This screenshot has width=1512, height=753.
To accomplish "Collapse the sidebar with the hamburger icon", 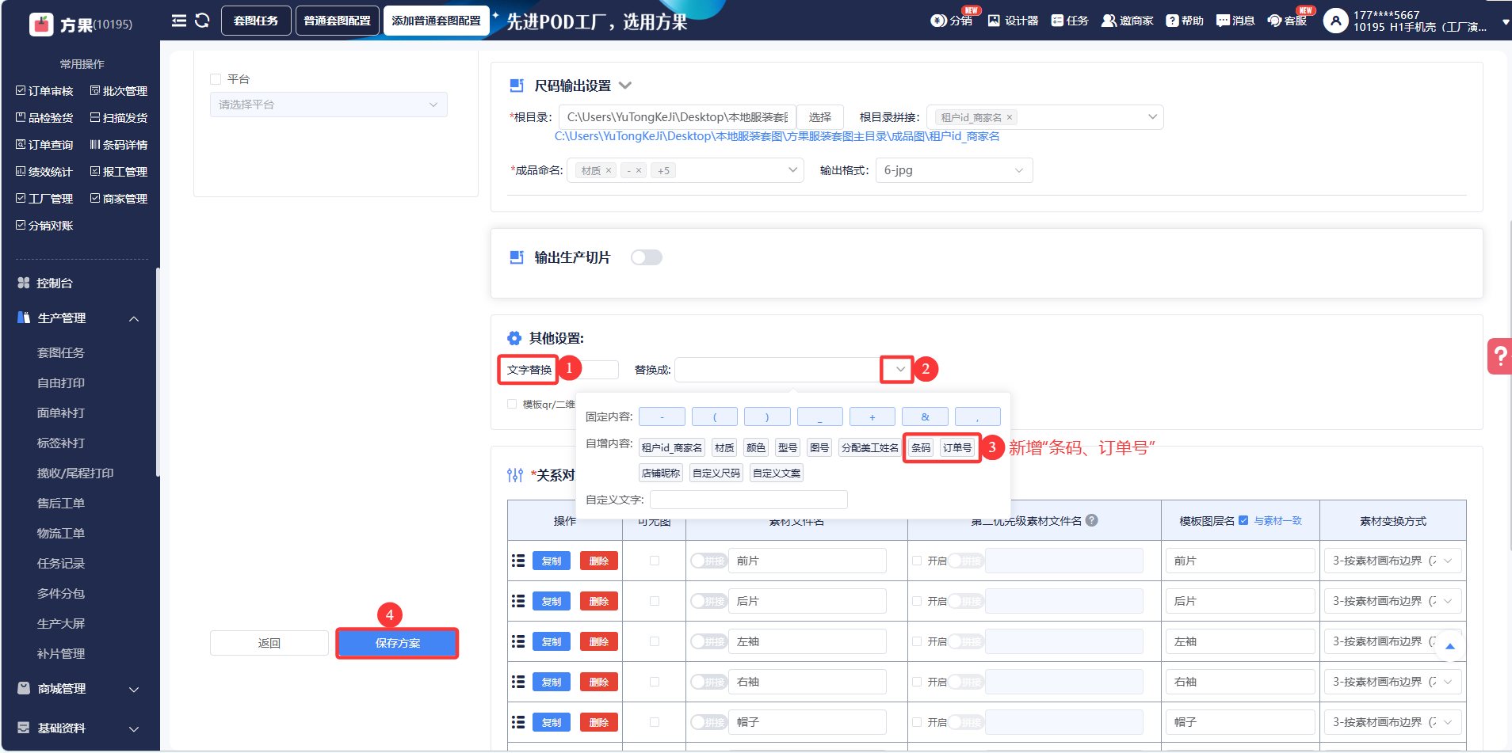I will click(179, 21).
